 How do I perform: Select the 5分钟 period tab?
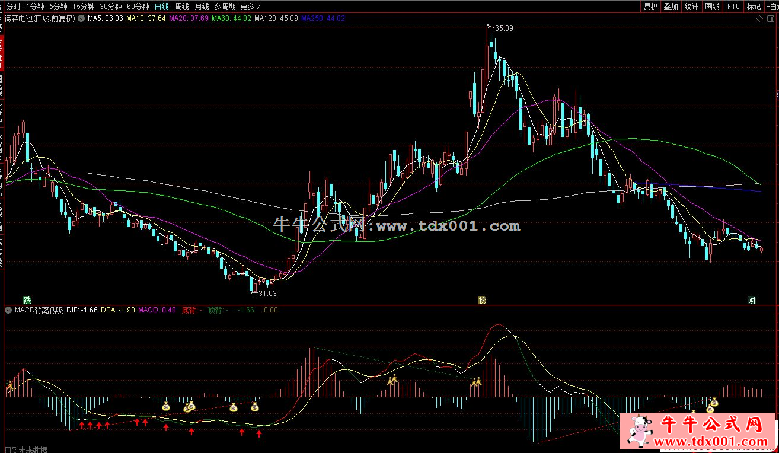coord(58,7)
